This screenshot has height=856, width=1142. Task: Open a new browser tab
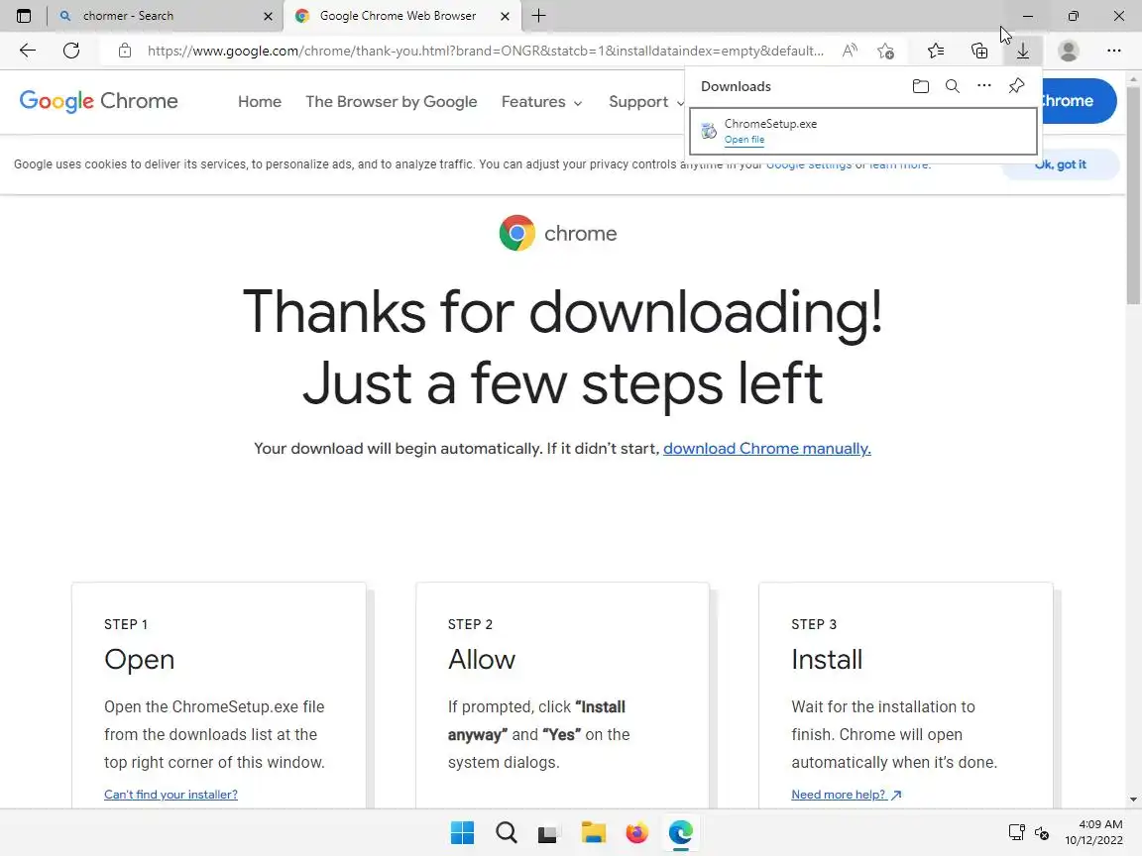point(539,15)
